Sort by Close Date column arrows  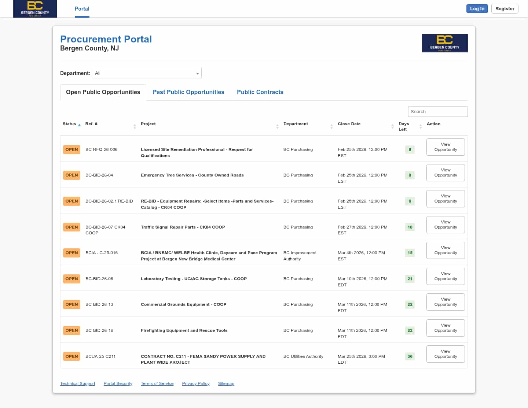(392, 126)
